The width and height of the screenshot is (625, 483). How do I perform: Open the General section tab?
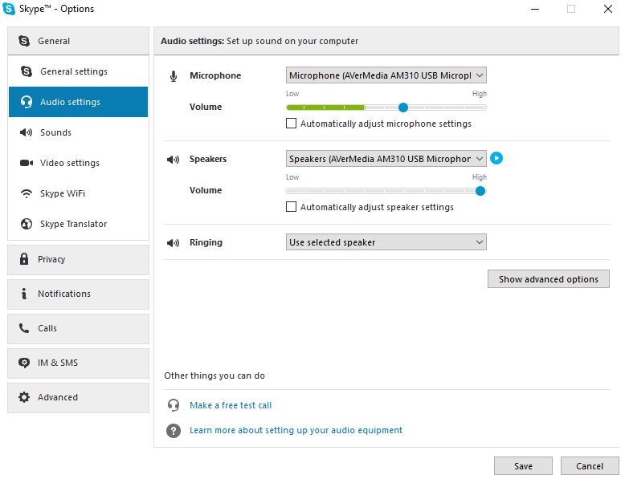point(78,41)
